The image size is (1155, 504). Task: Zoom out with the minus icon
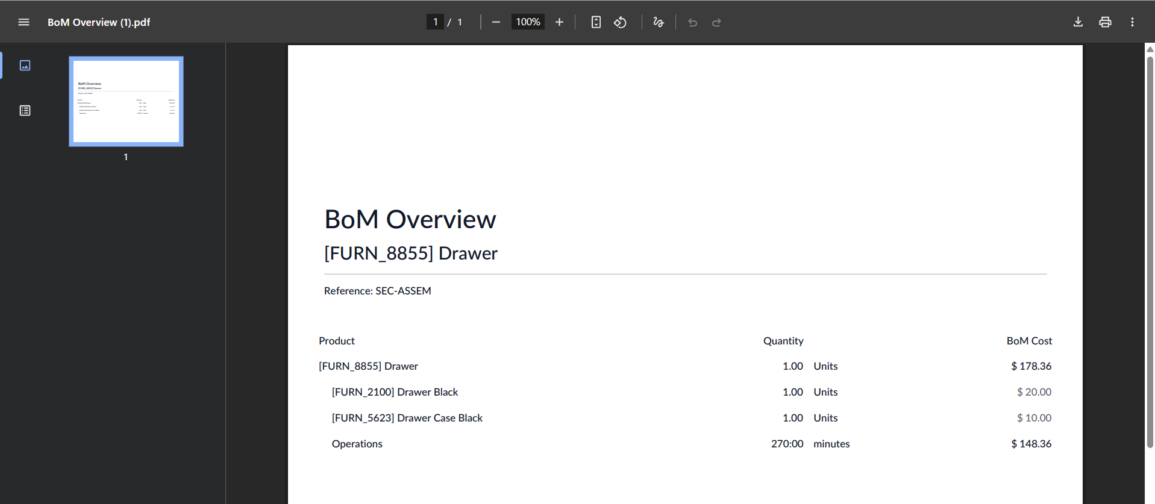coord(496,22)
